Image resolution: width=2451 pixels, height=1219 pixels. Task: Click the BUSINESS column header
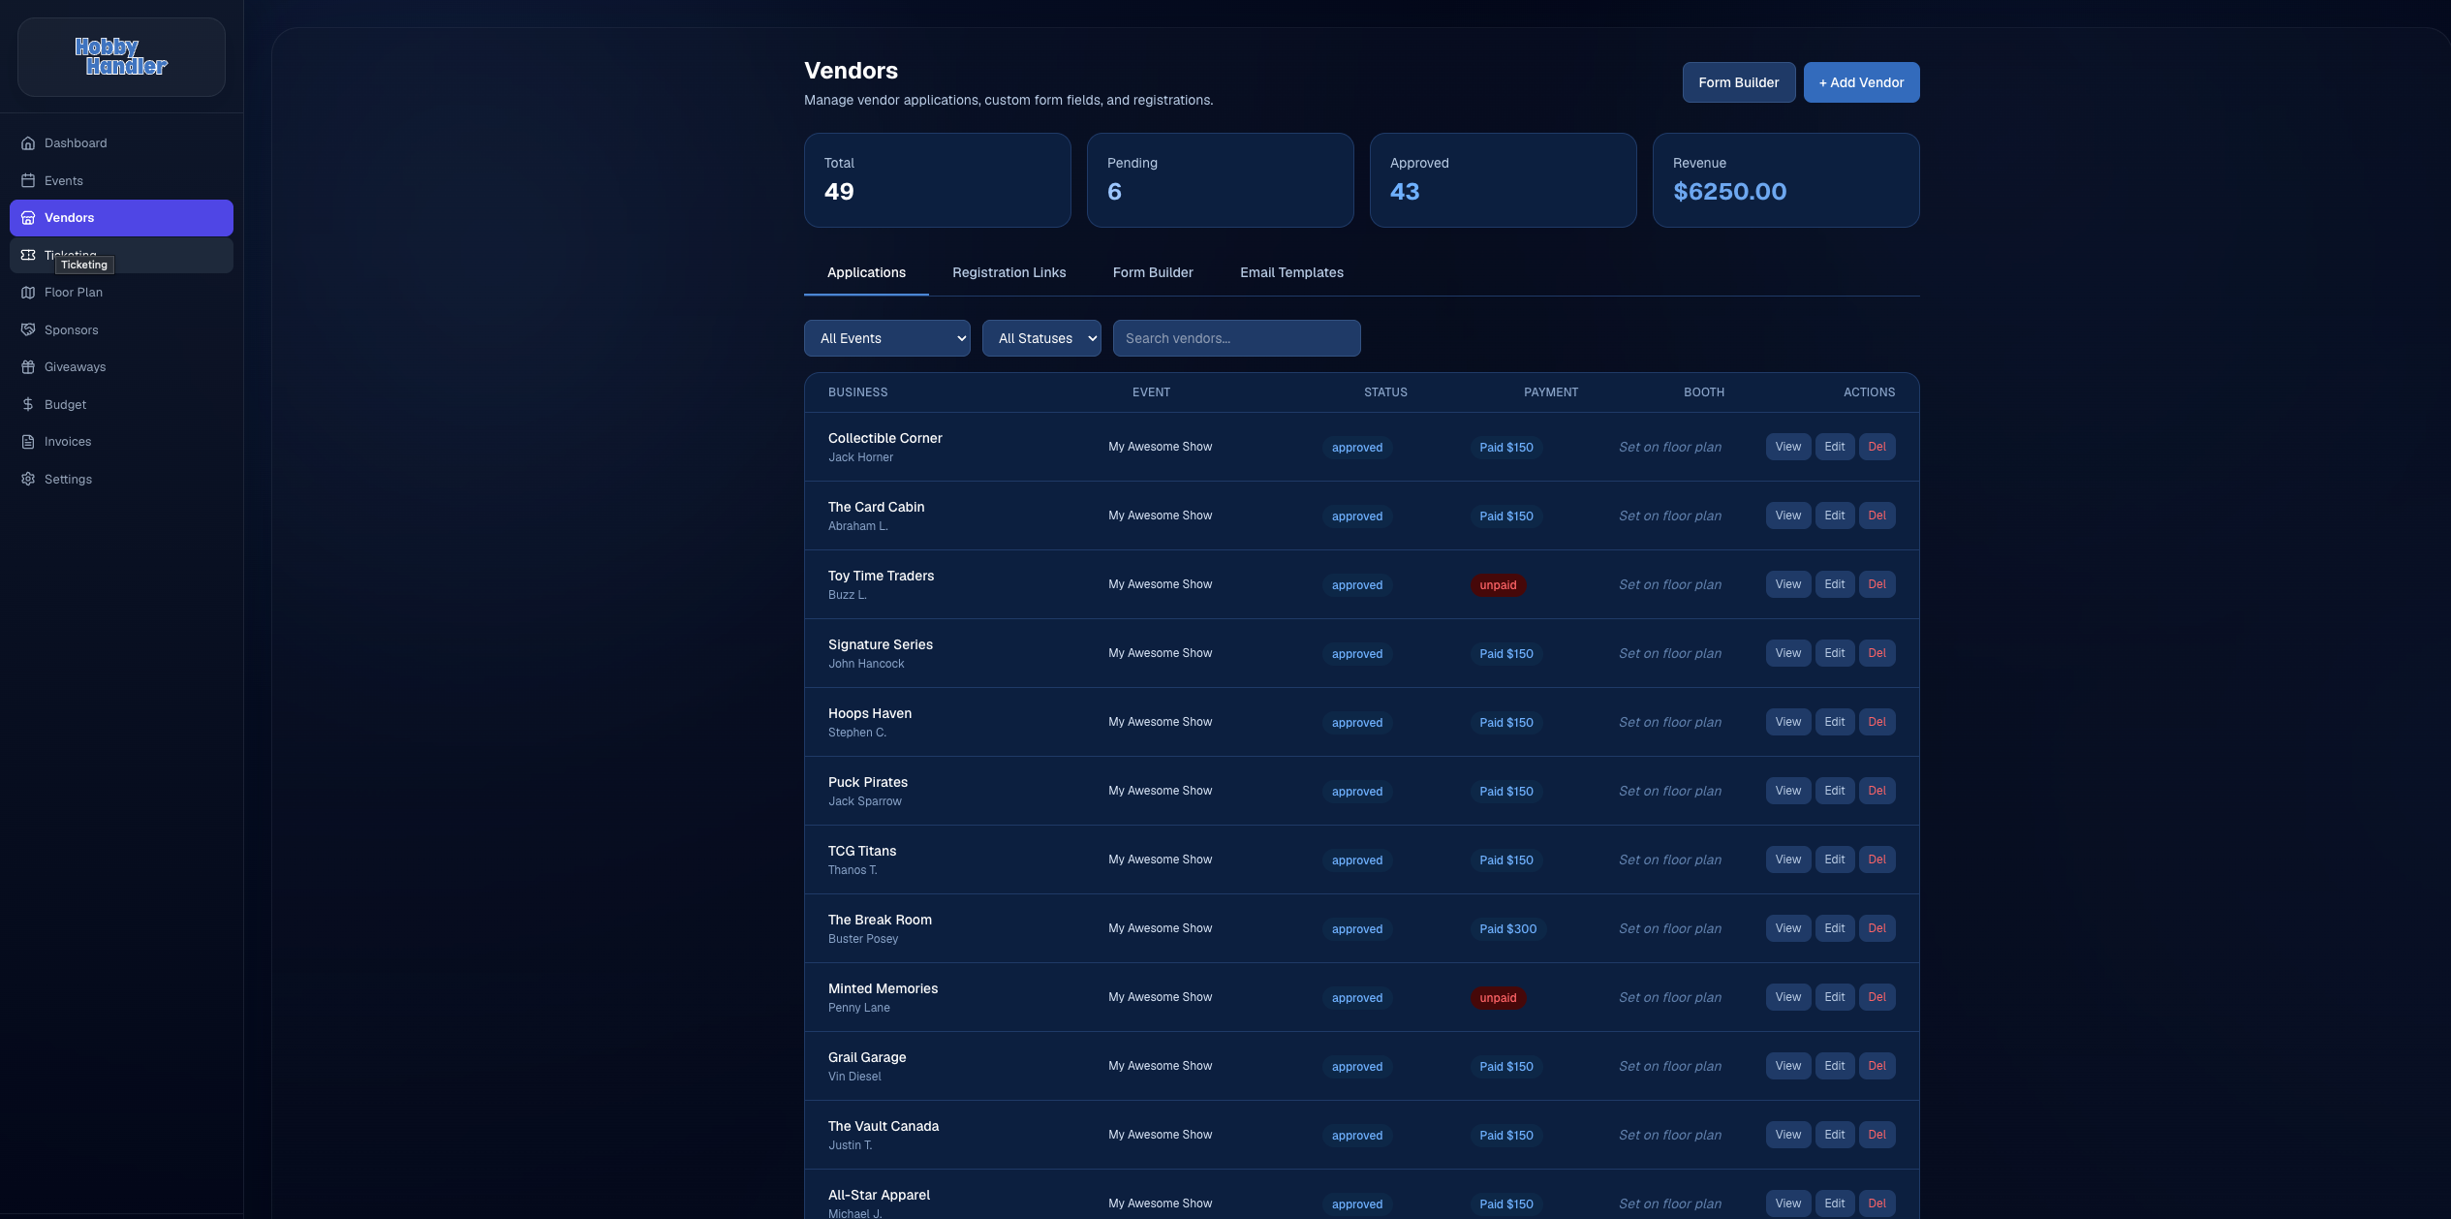[857, 392]
